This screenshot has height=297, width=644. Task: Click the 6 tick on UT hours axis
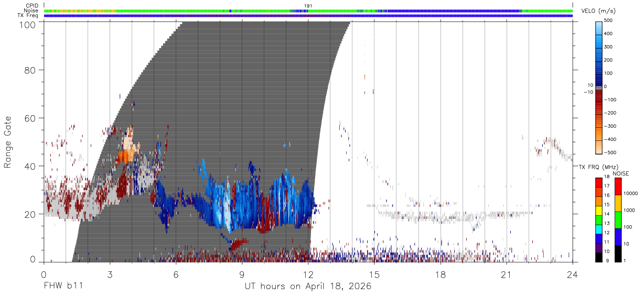point(176,274)
